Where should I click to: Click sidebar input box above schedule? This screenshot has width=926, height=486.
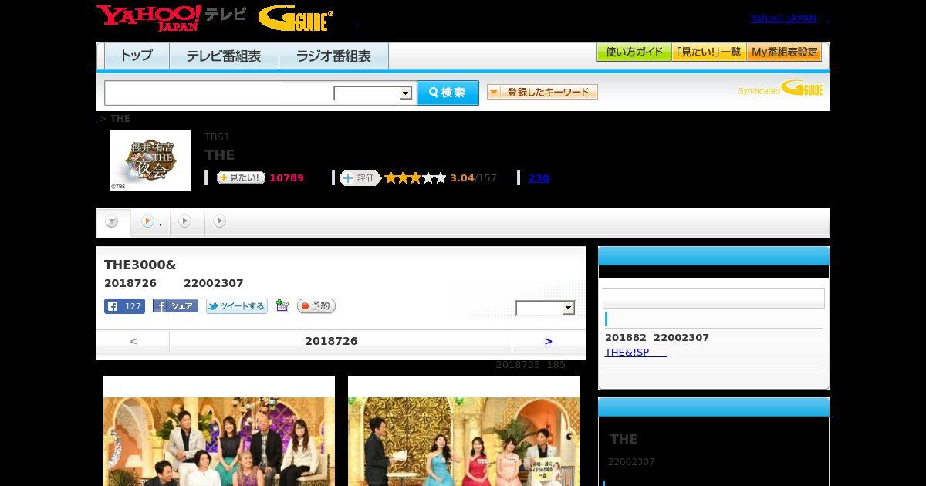pyautogui.click(x=714, y=299)
